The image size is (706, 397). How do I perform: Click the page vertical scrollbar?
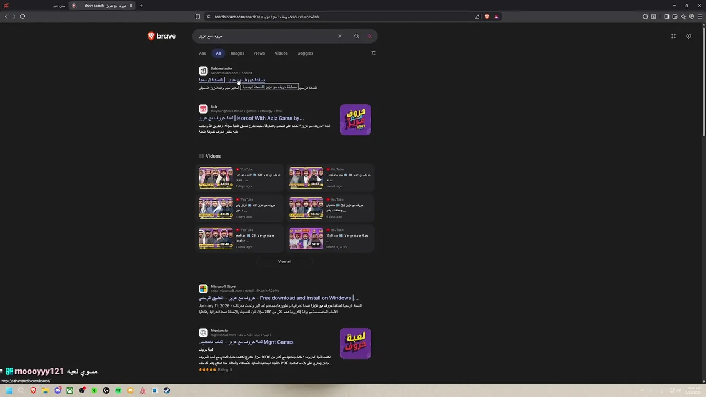click(704, 83)
